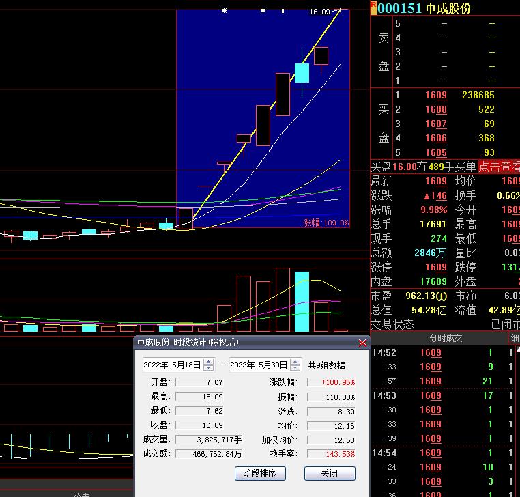
Task: Click the 涨幅:109.0% label in selection
Action: 326,223
